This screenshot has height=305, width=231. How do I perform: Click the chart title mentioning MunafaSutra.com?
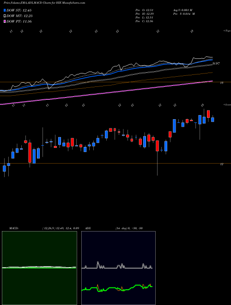[44, 3]
